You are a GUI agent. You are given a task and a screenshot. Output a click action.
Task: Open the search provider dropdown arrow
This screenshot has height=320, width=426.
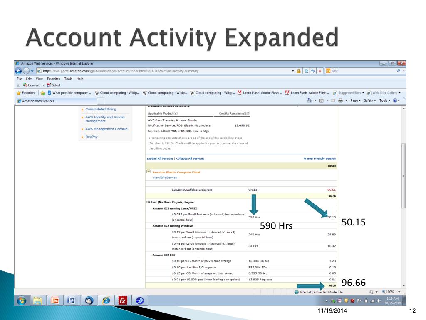tap(404, 71)
